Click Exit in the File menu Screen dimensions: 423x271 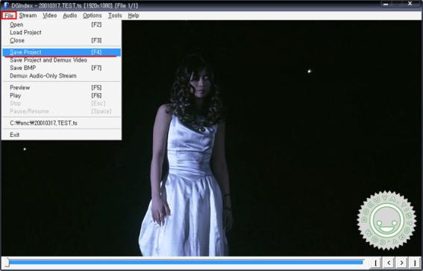(61, 135)
